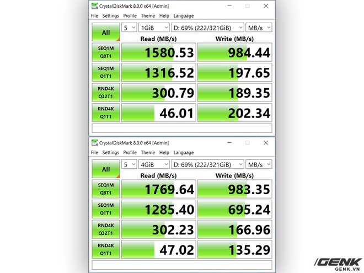Click the 983.35 write result

pos(235,189)
